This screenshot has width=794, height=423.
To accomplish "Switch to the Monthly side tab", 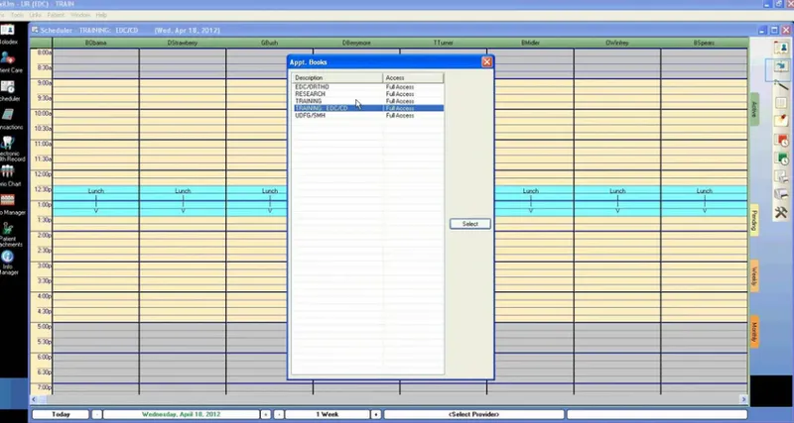I will click(754, 332).
